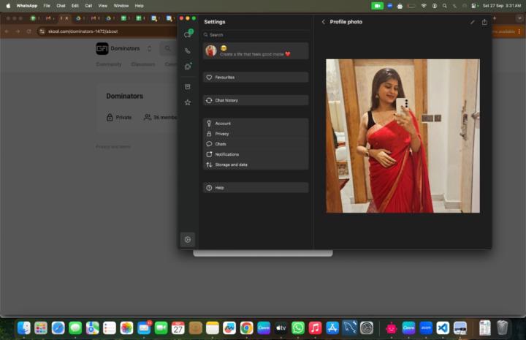
Task: Click the pencil edit icon for profile photo
Action: 472,22
